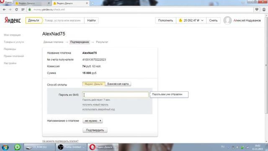Reload the page with the refresh icon
Image resolution: width=268 pixels, height=151 pixels.
16,10
